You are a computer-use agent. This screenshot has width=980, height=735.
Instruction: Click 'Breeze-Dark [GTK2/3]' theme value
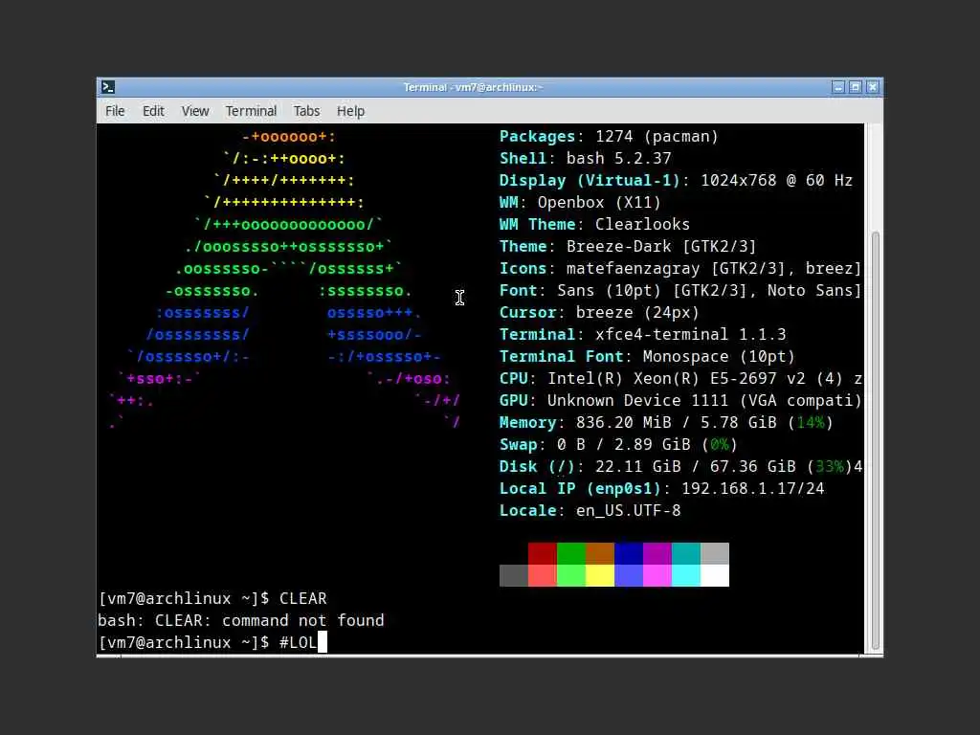(661, 246)
